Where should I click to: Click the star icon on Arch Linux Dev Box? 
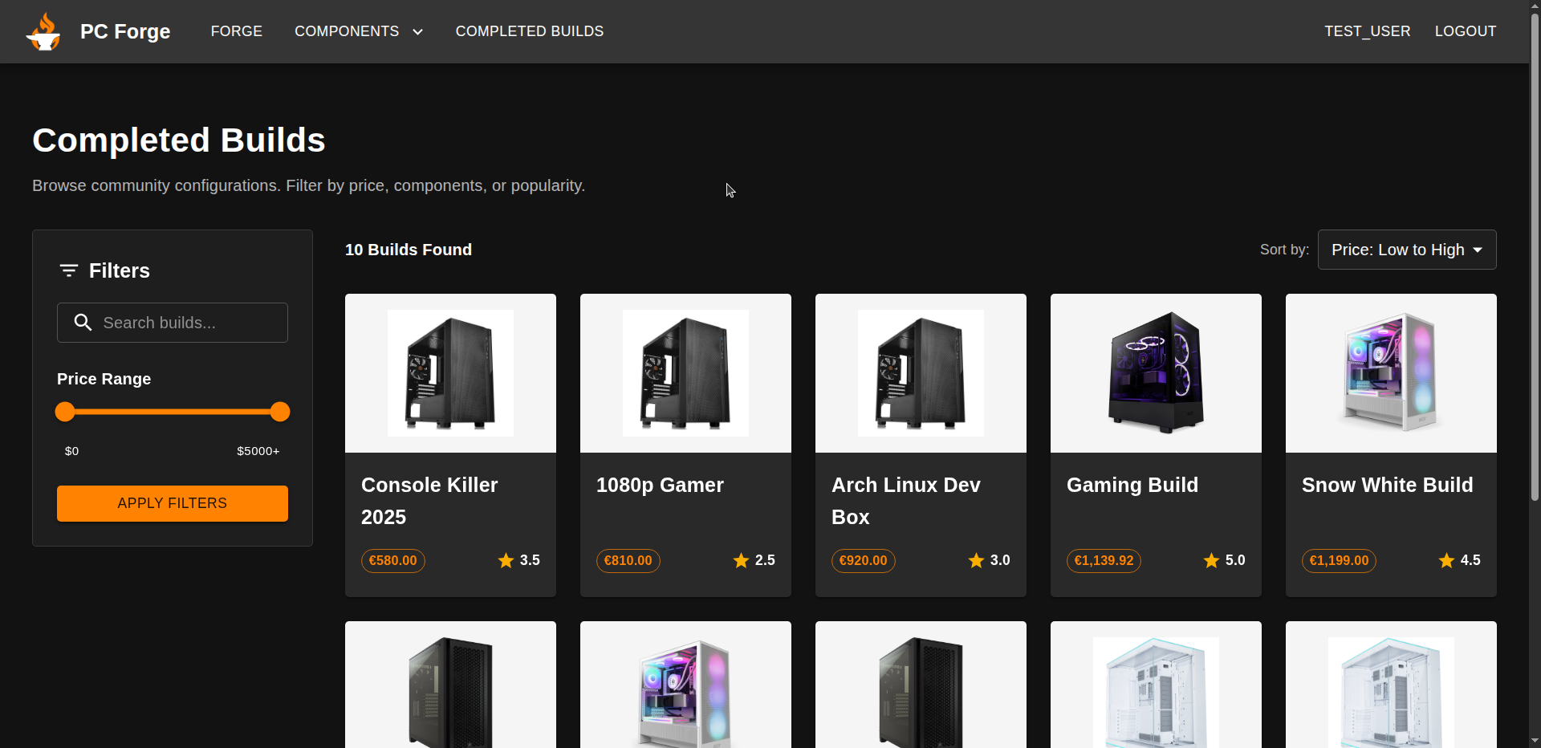click(x=976, y=561)
